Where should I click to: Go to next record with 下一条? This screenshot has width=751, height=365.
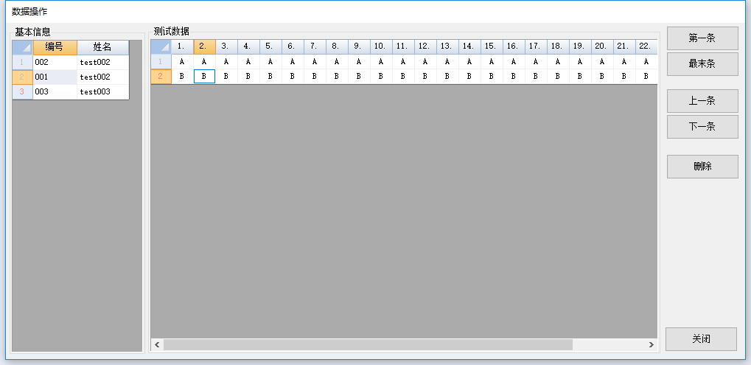tap(702, 127)
